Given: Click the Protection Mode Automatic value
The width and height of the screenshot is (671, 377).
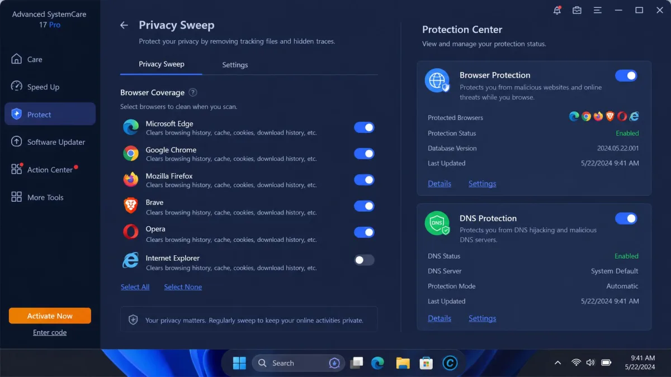Looking at the screenshot, I should 622,286.
